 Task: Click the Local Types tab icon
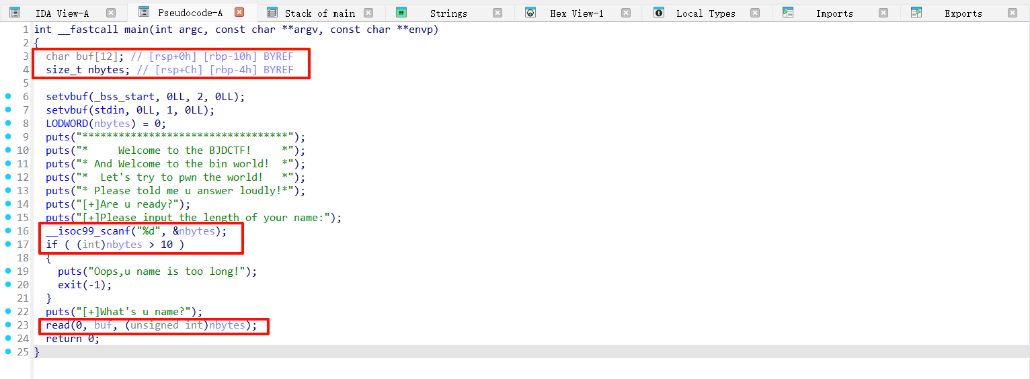[659, 13]
